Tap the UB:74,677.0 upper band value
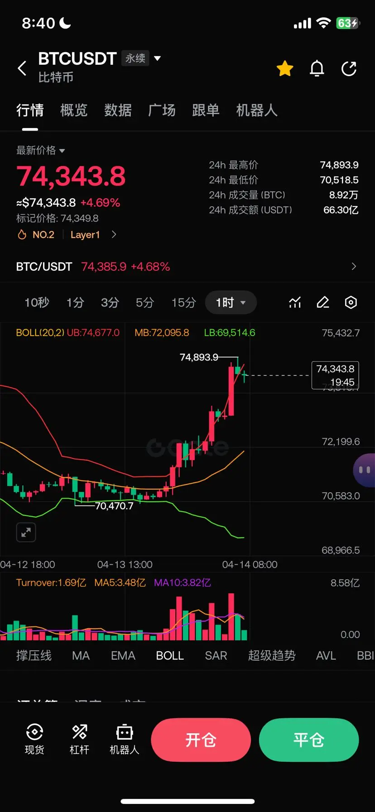 click(93, 332)
